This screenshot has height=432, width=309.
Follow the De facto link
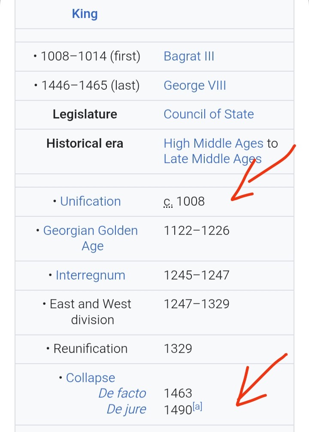pyautogui.click(x=122, y=393)
